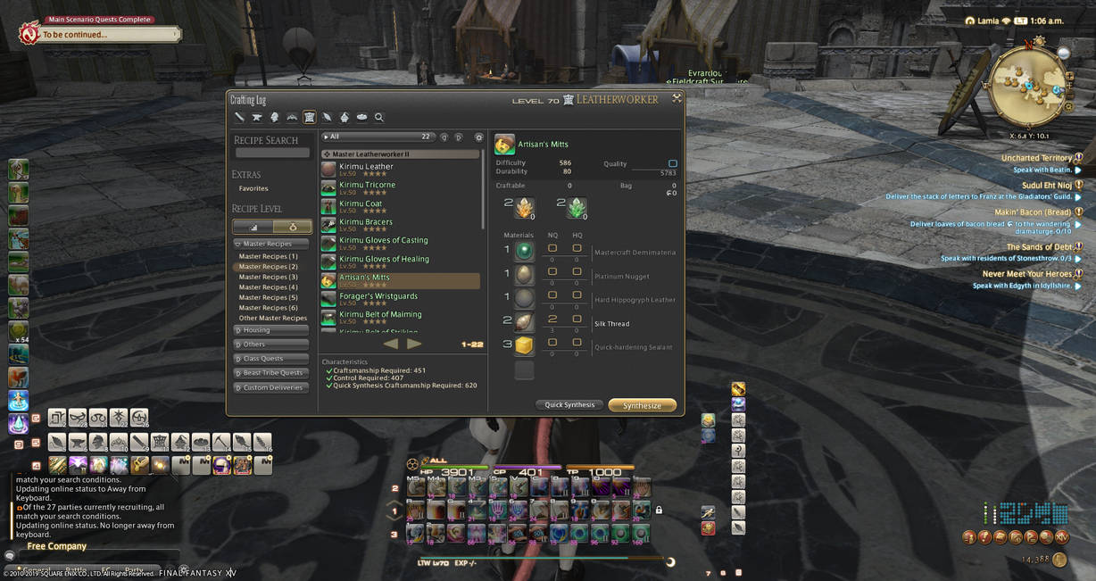This screenshot has height=581, width=1096.
Task: Click the Hard Hippogryph Leather material icon
Action: pyautogui.click(x=524, y=298)
